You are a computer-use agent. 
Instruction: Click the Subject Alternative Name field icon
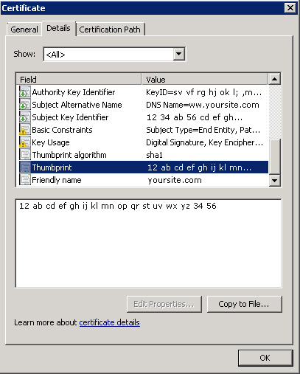coord(25,105)
